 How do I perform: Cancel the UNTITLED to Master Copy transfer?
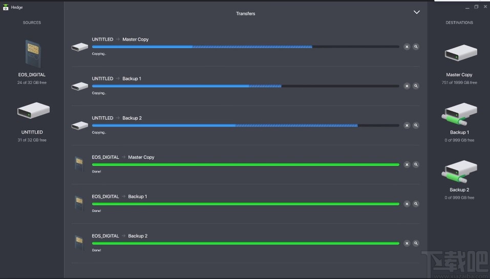[407, 47]
